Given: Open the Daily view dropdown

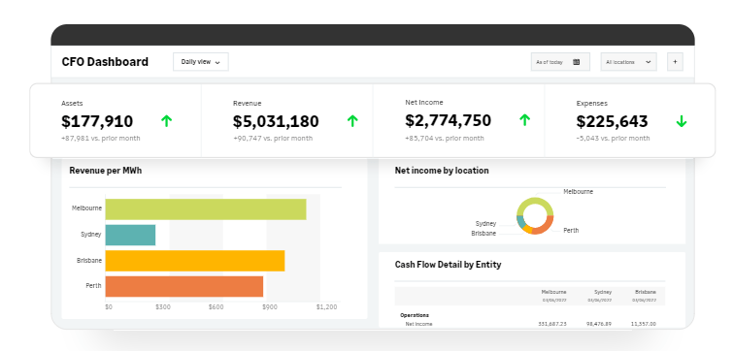Looking at the screenshot, I should 201,62.
